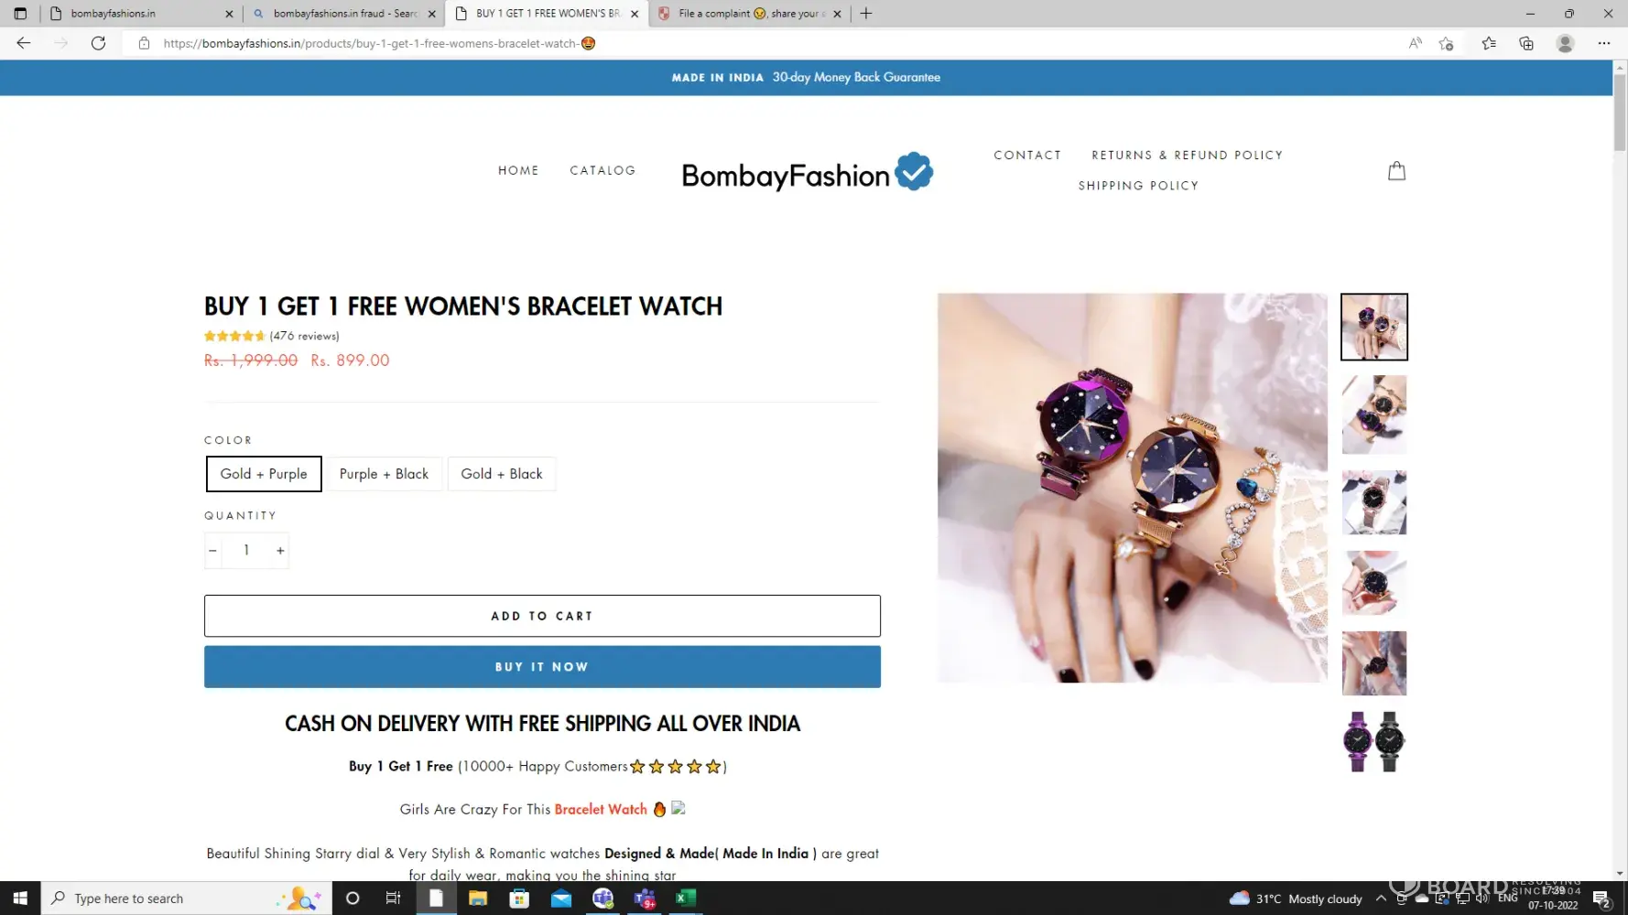
Task: Open Excel from the taskbar
Action: click(x=686, y=899)
